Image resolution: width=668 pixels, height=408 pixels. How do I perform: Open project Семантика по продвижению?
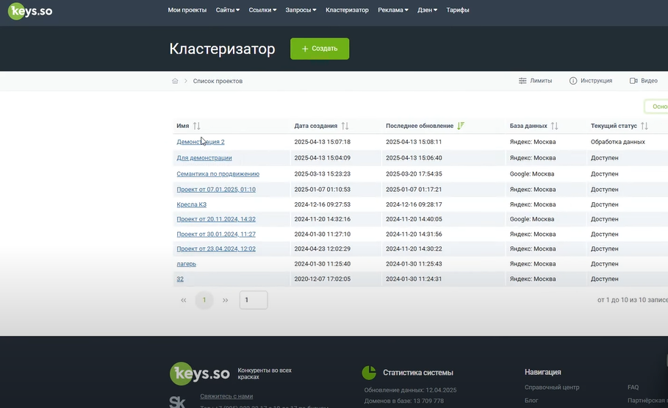point(218,174)
